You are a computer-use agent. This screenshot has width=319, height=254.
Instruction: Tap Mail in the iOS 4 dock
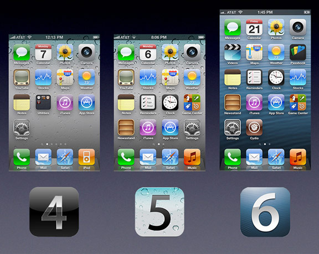43,157
